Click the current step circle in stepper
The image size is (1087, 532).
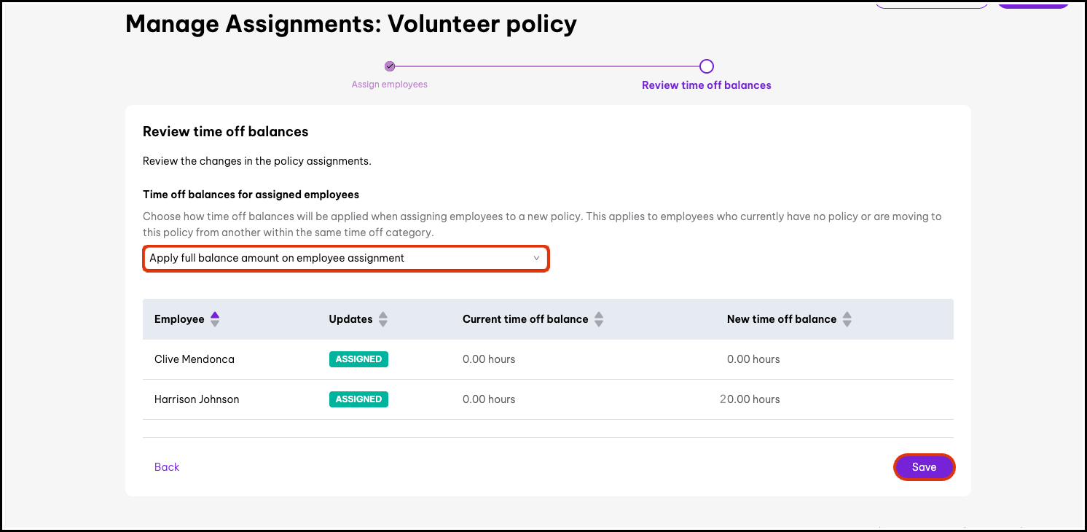click(706, 66)
